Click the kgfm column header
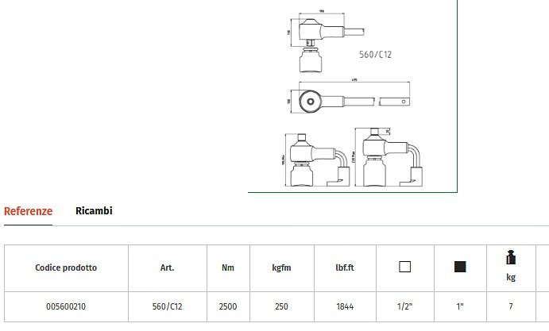549x331 pixels. click(x=282, y=267)
